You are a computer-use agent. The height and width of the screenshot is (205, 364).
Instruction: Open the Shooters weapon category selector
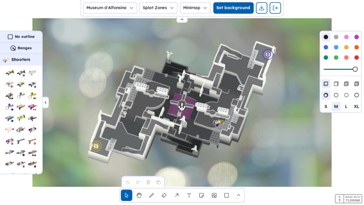tap(21, 60)
